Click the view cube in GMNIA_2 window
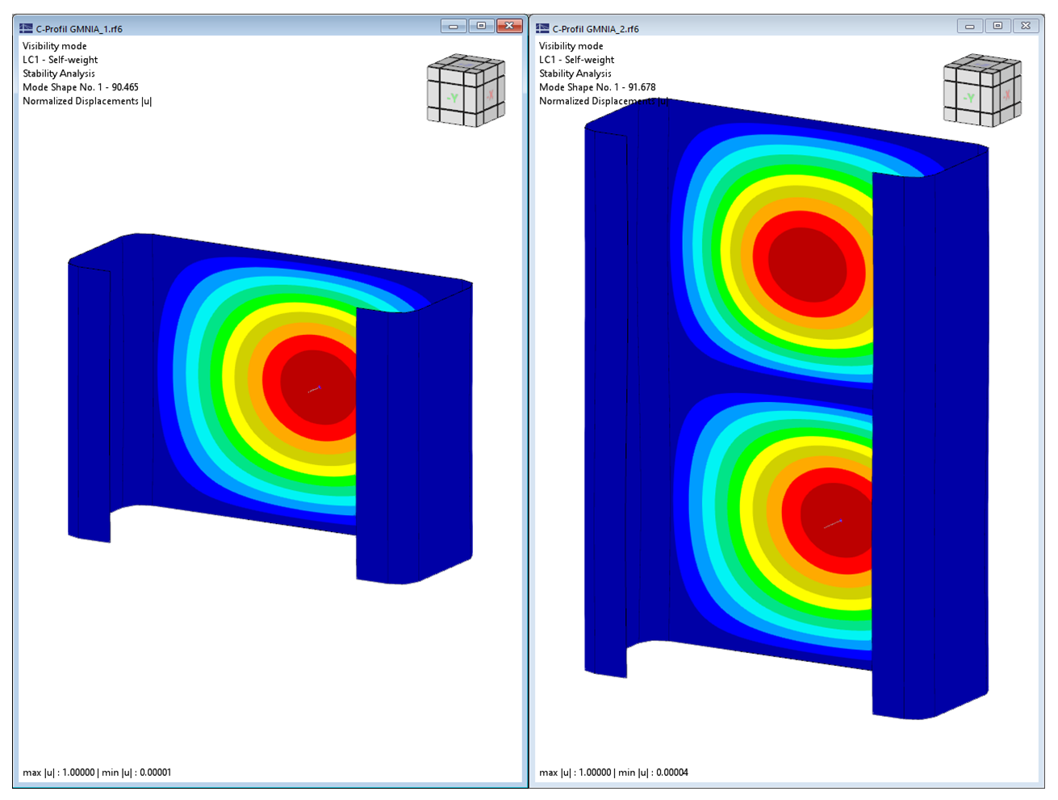This screenshot has width=1058, height=800. coord(982,90)
